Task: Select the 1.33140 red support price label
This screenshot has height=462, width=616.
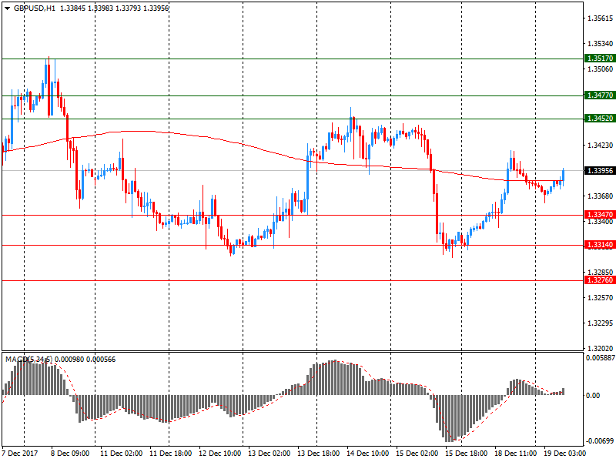Action: 600,245
